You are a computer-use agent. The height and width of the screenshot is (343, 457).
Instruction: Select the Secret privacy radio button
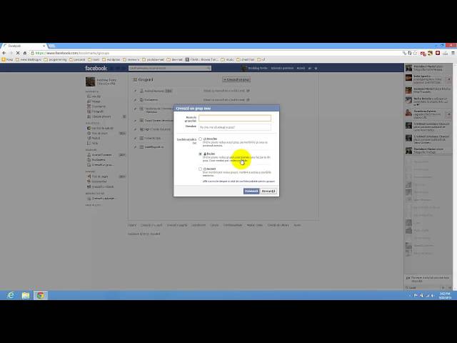click(x=200, y=169)
